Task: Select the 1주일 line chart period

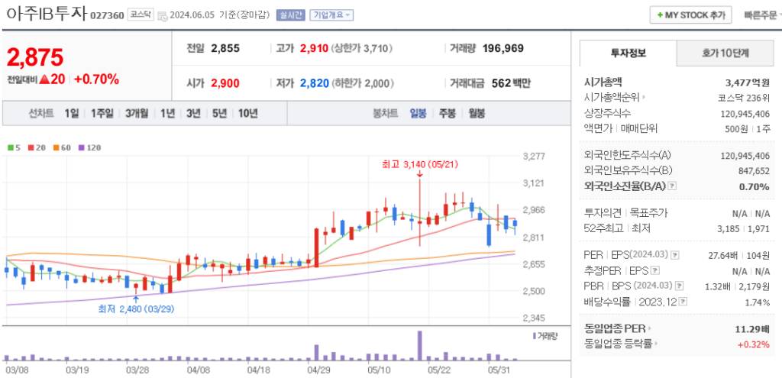Action: point(102,113)
